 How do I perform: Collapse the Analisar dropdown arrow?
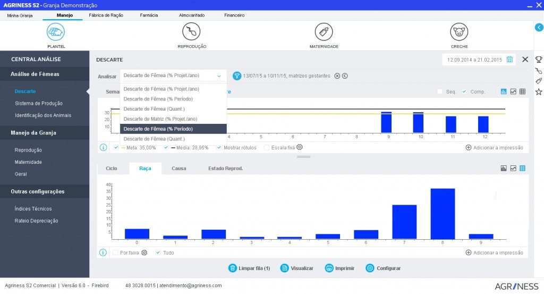pyautogui.click(x=219, y=76)
